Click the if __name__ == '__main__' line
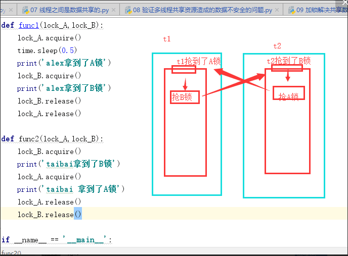This screenshot has width=348, height=256. pos(57,240)
